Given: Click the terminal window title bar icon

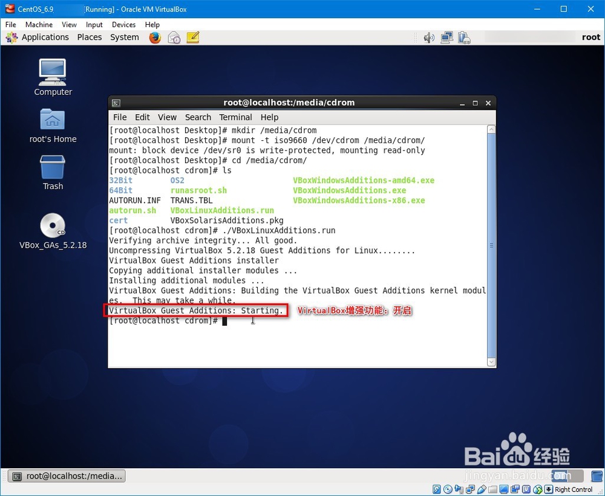Looking at the screenshot, I should click(116, 103).
